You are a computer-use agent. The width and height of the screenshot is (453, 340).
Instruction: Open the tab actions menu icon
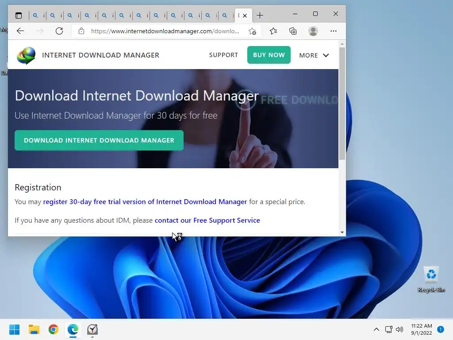[19, 15]
